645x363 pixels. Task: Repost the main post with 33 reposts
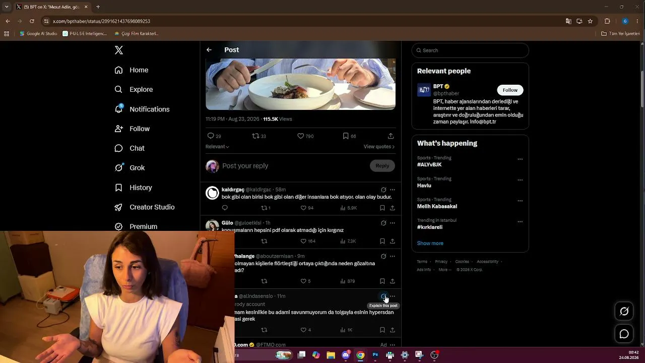[255, 136]
